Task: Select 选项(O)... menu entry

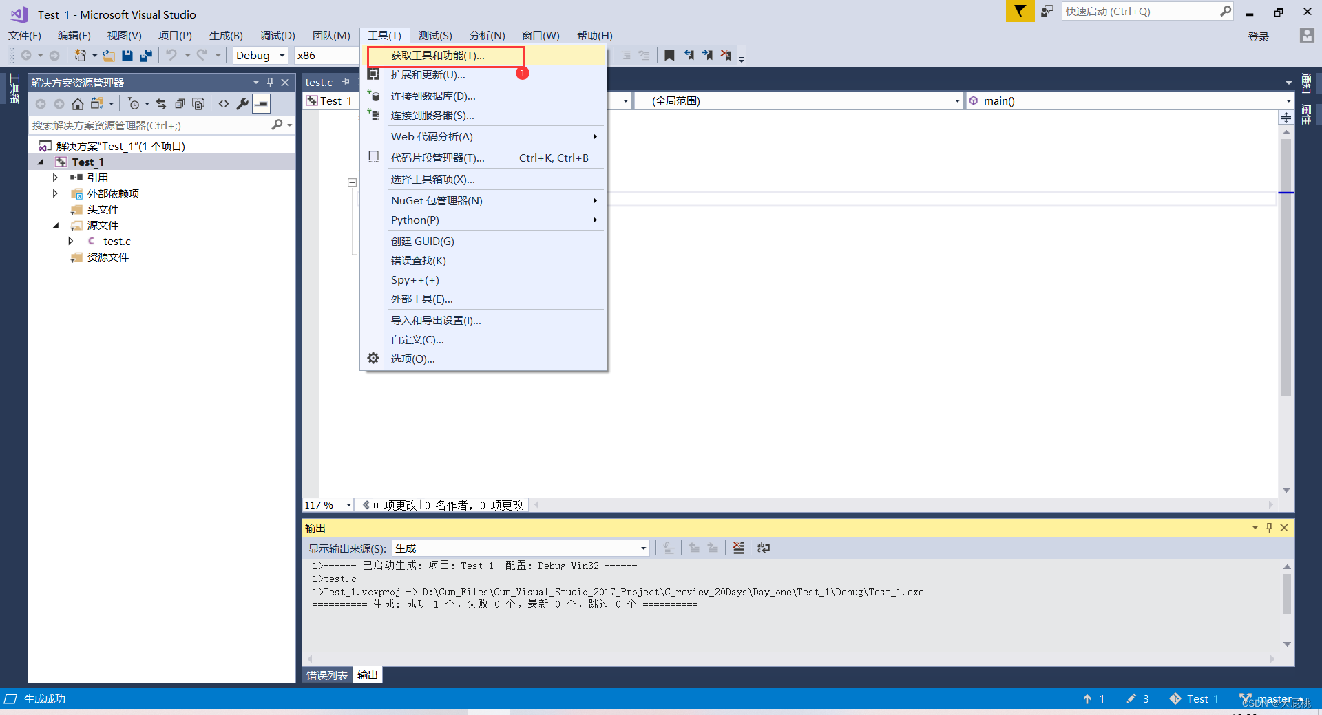Action: coord(484,359)
